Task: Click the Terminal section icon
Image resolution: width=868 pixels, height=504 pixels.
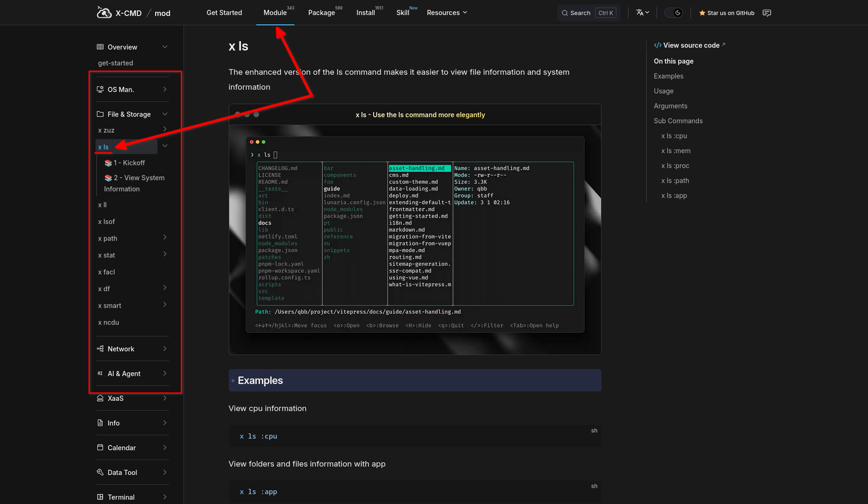Action: click(x=99, y=497)
